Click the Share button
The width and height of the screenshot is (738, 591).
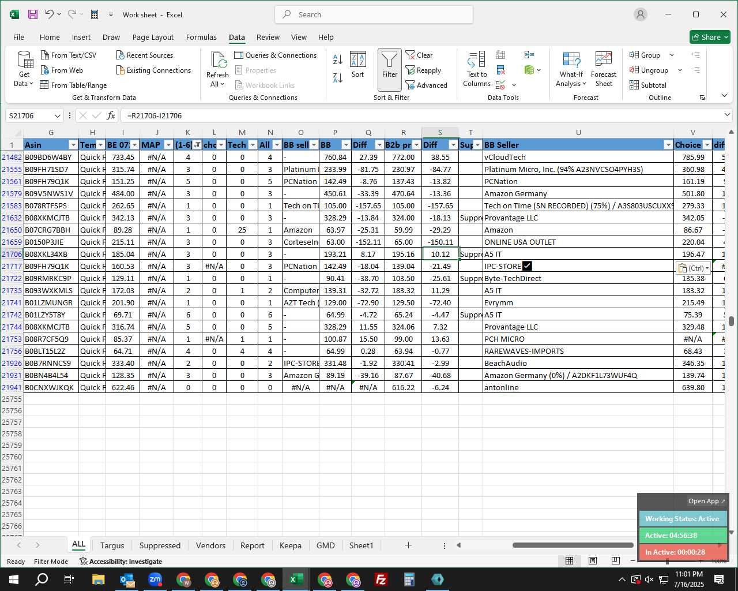click(710, 37)
